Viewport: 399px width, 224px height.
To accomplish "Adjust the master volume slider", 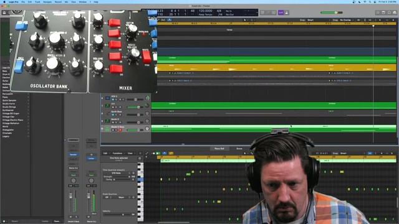I will 331,12.
